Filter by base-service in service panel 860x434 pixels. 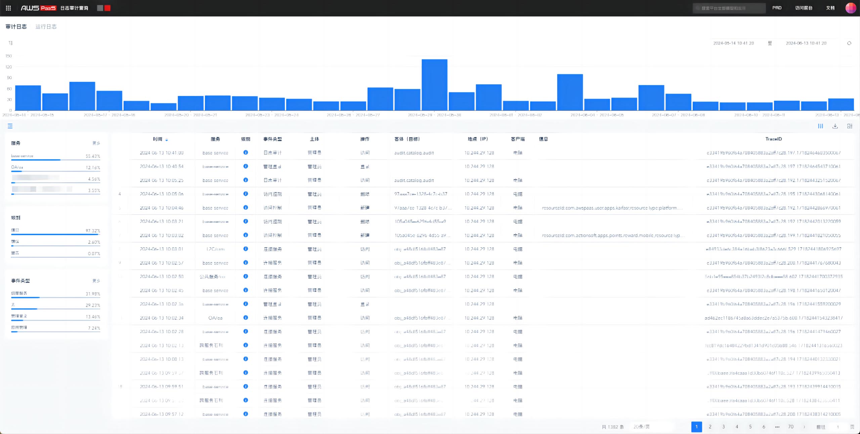click(x=22, y=156)
